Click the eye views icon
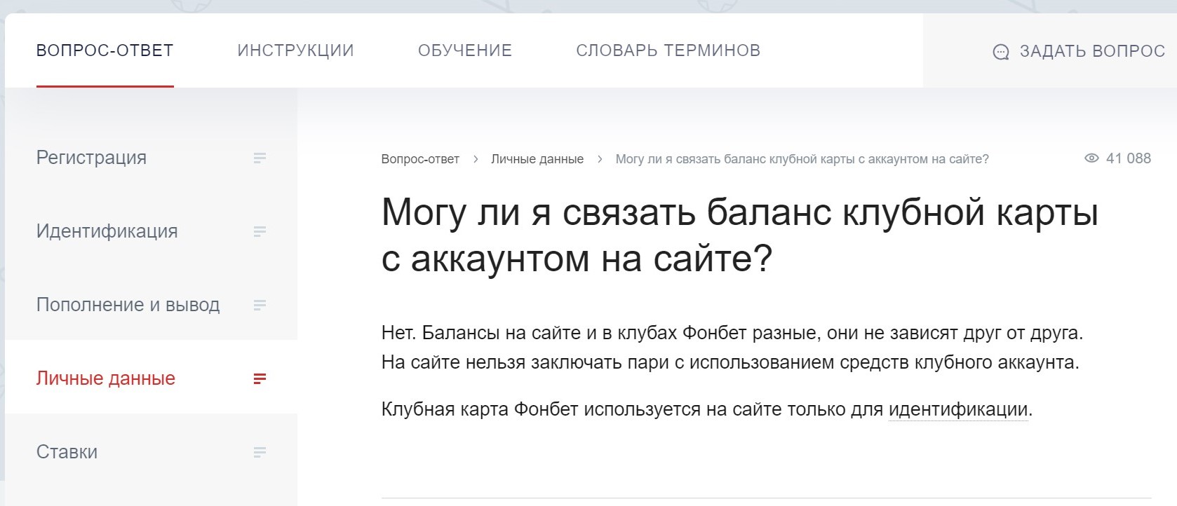 pyautogui.click(x=1091, y=158)
